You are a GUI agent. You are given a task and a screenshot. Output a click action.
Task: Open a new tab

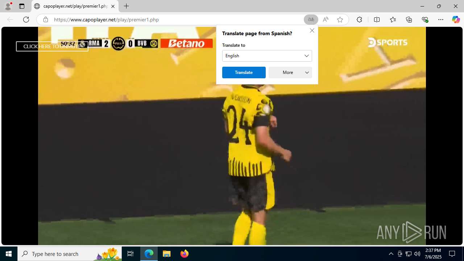click(x=126, y=6)
